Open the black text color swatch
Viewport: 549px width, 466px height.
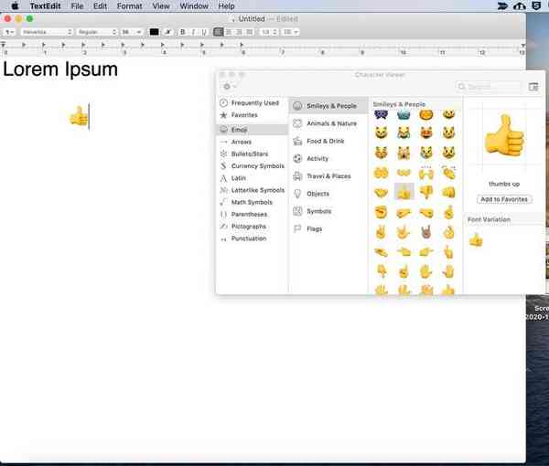click(x=154, y=32)
